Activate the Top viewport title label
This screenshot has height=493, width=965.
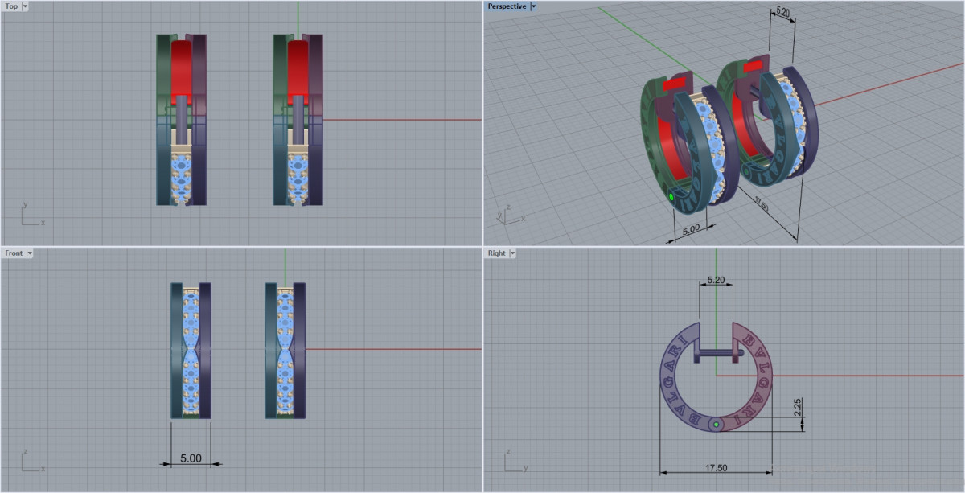[x=11, y=6]
